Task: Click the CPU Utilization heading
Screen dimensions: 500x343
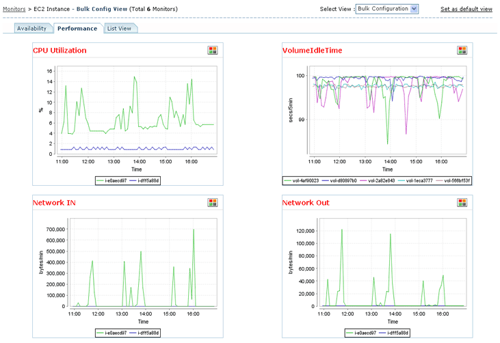Action: point(60,51)
